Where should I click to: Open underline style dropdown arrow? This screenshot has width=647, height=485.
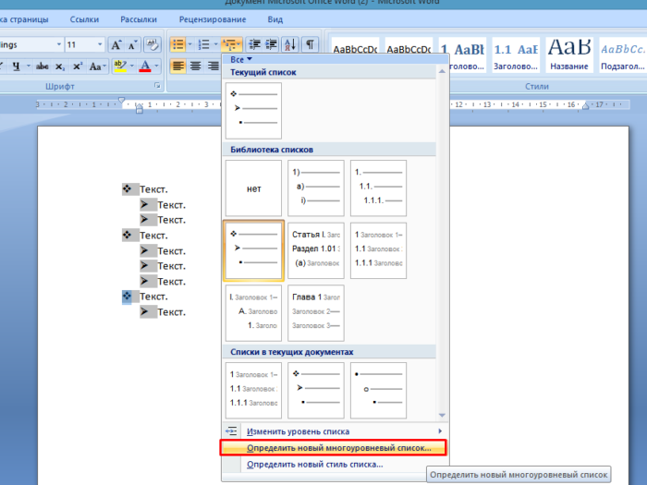[28, 66]
